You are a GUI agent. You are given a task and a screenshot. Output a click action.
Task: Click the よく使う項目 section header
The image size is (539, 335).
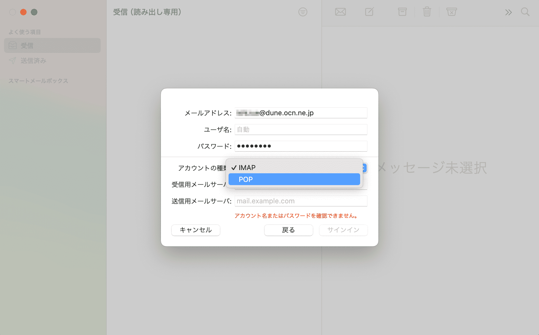[x=24, y=32]
